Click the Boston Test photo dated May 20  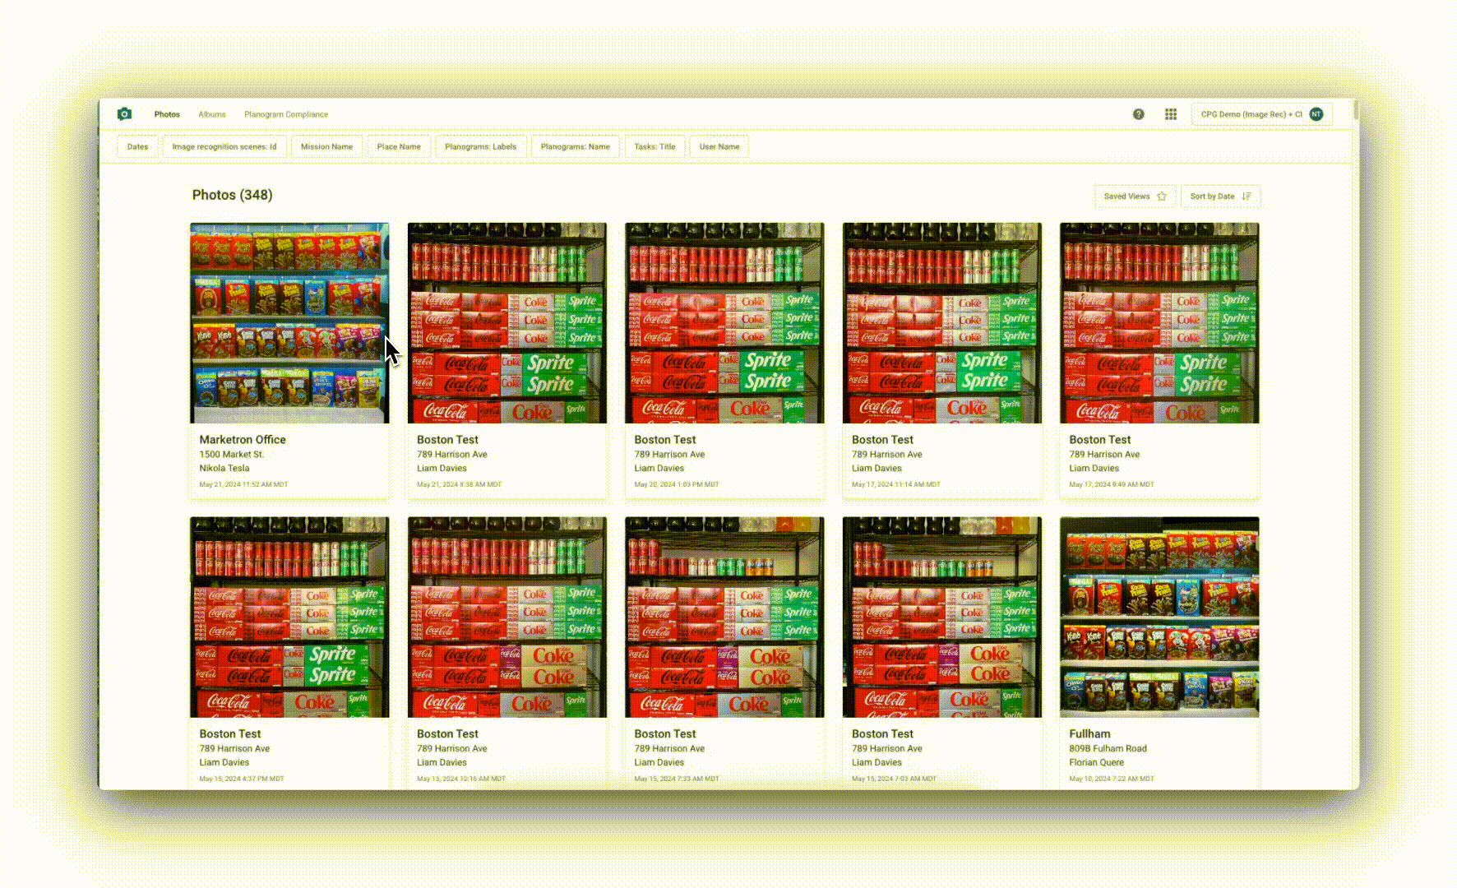coord(724,323)
